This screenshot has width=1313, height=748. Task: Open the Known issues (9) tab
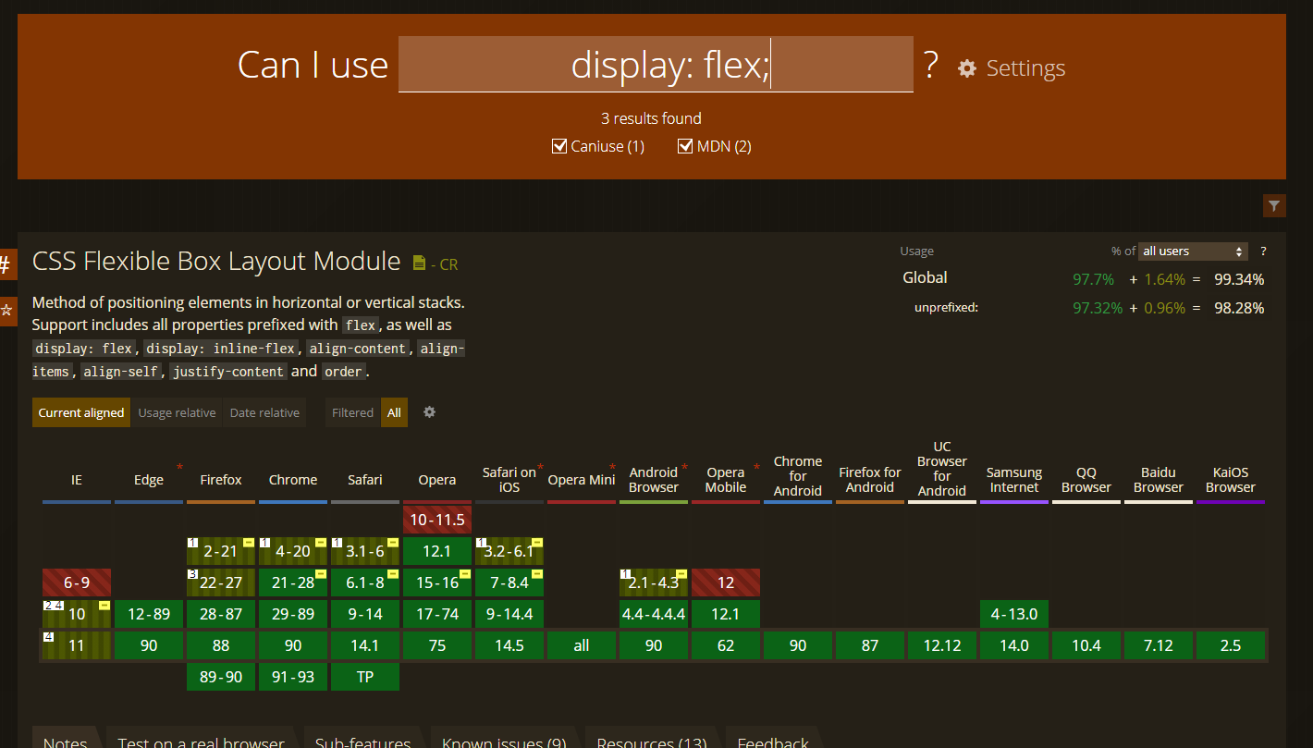pos(504,738)
